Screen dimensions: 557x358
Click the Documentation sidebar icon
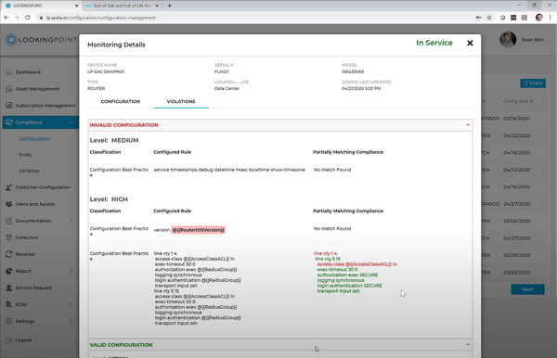9,221
